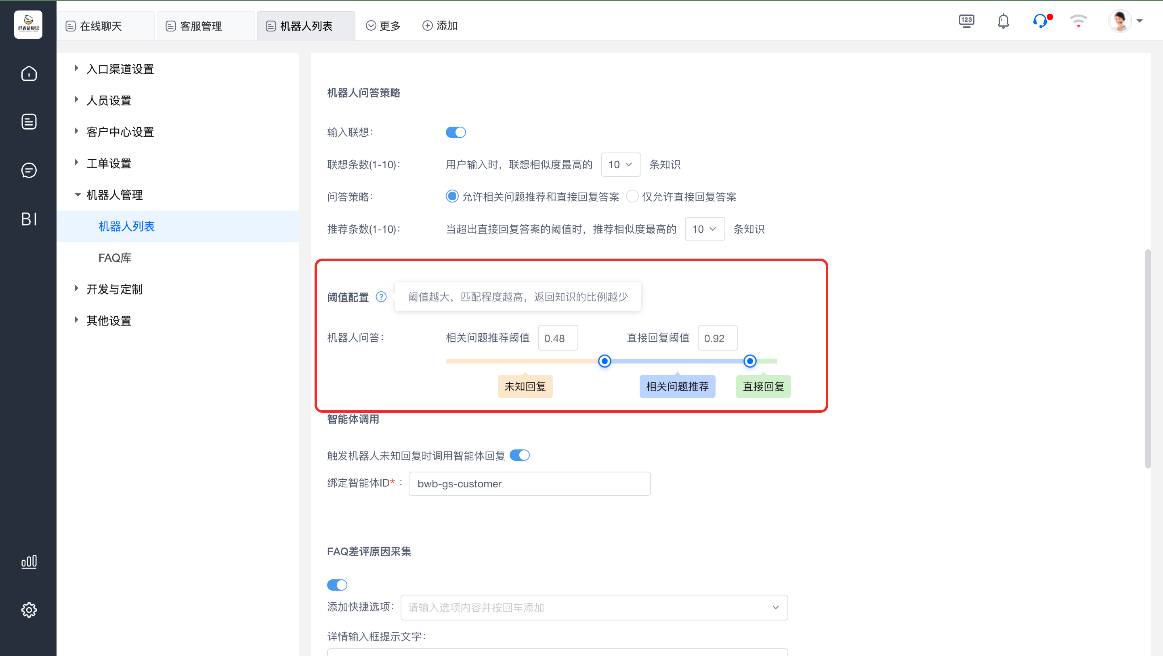This screenshot has height=656, width=1163.
Task: Open the statistics bar chart icon
Action: click(29, 562)
